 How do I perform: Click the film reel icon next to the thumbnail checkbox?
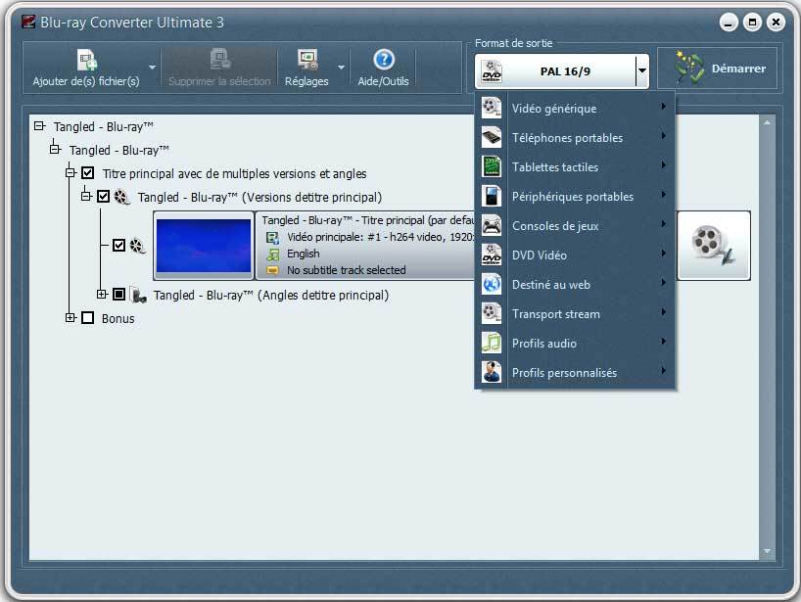[137, 246]
